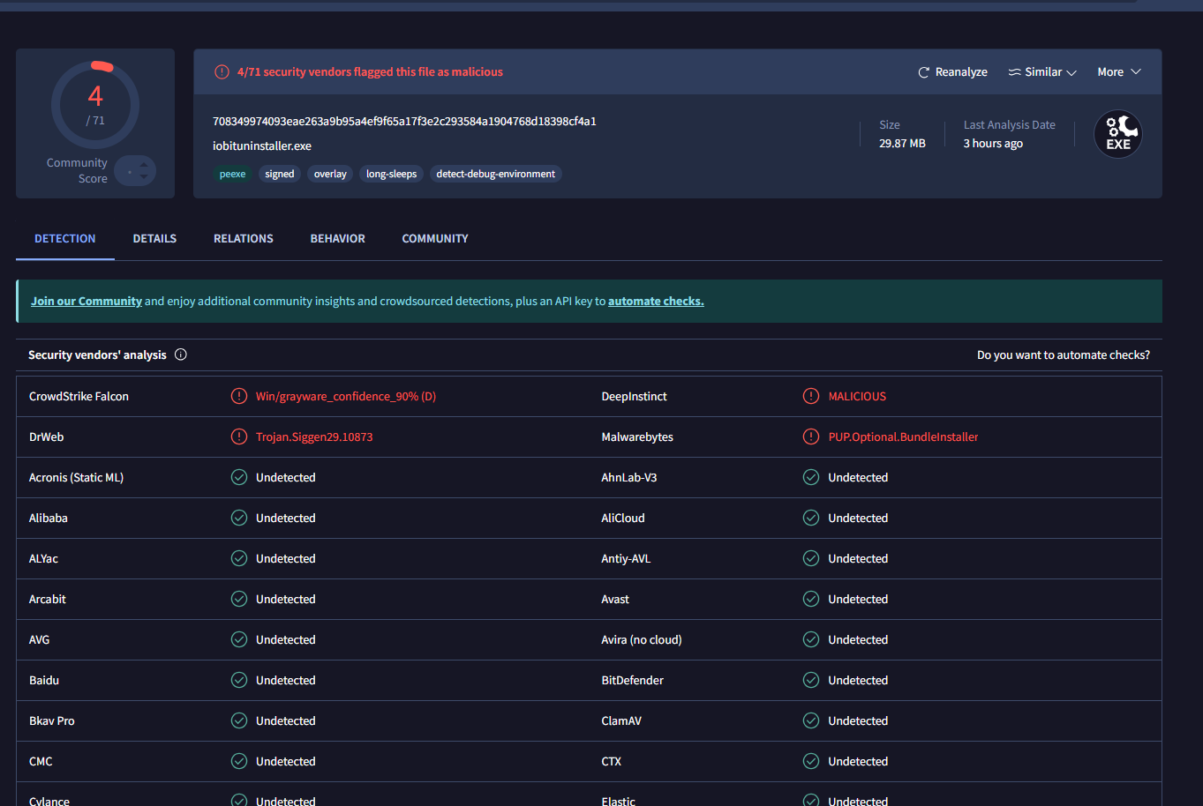Click the long-sleeps tag
The height and width of the screenshot is (806, 1203).
[x=391, y=174]
